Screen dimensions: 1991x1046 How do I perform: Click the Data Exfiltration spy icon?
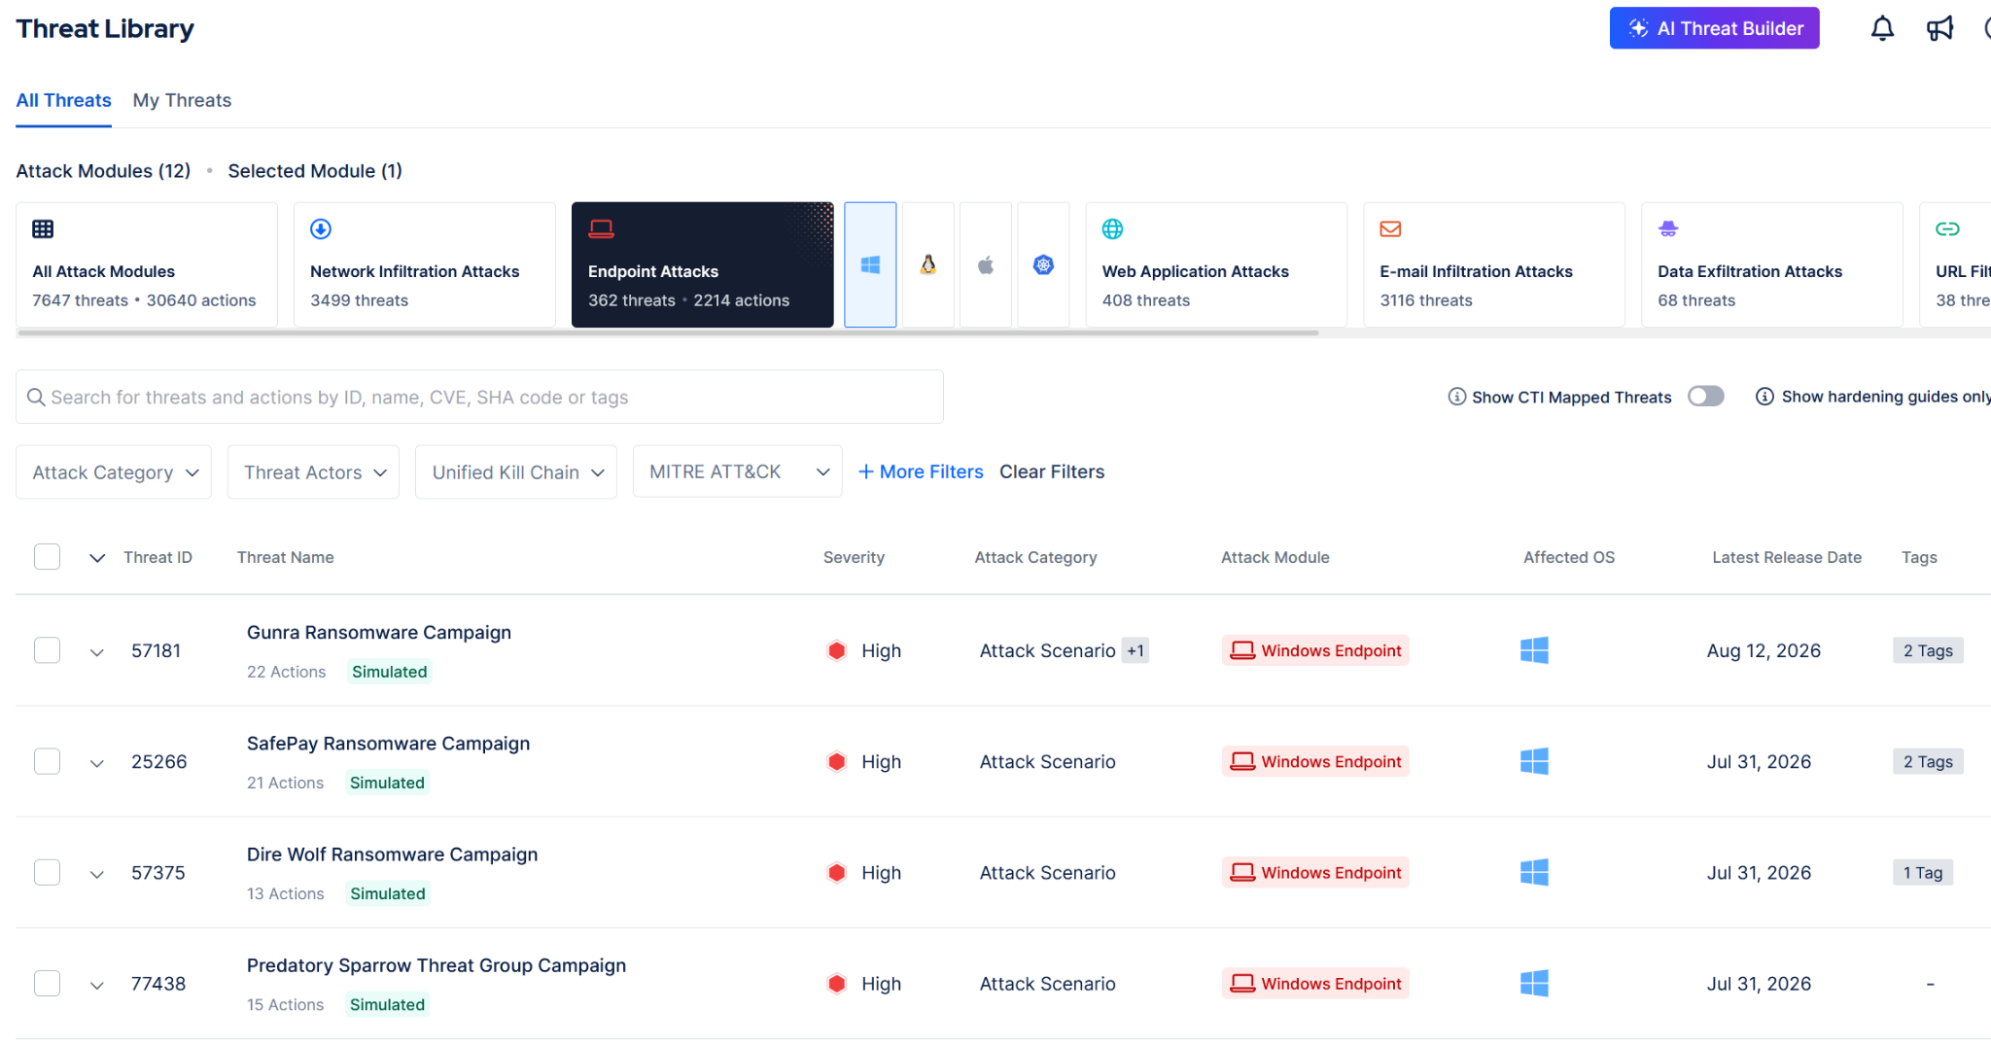click(x=1668, y=228)
